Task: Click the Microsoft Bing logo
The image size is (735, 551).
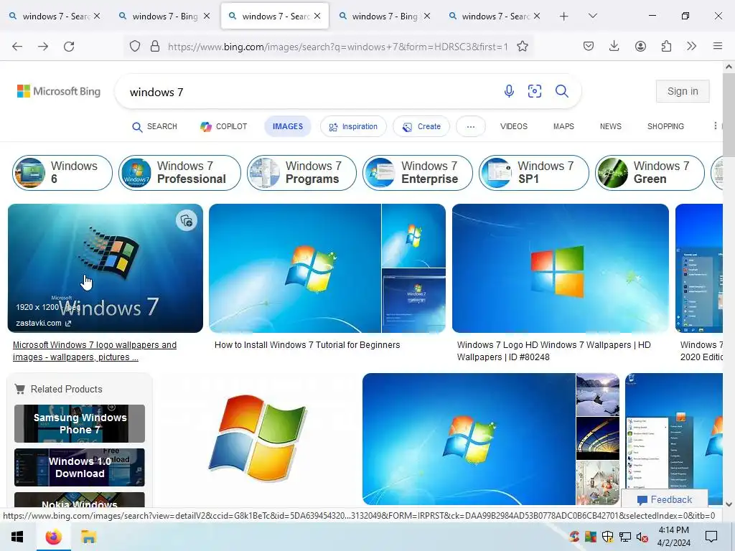Action: coord(59,91)
